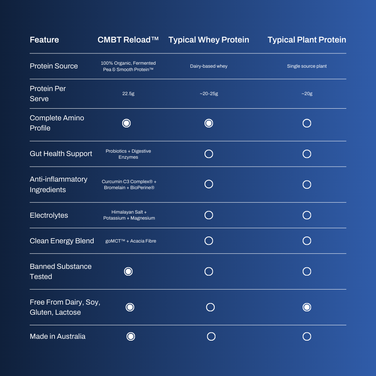Select the Typical Whey Protein column header
The height and width of the screenshot is (376, 376).
[x=209, y=40]
